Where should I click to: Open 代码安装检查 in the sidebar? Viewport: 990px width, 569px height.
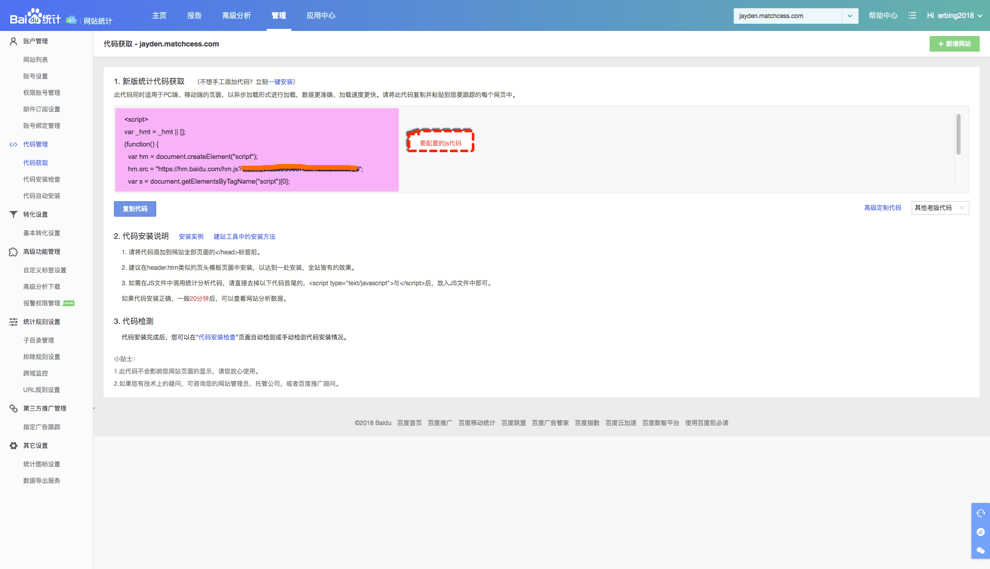tap(41, 180)
